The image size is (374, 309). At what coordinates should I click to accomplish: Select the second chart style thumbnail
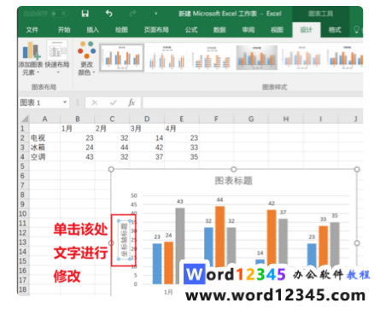[167, 57]
